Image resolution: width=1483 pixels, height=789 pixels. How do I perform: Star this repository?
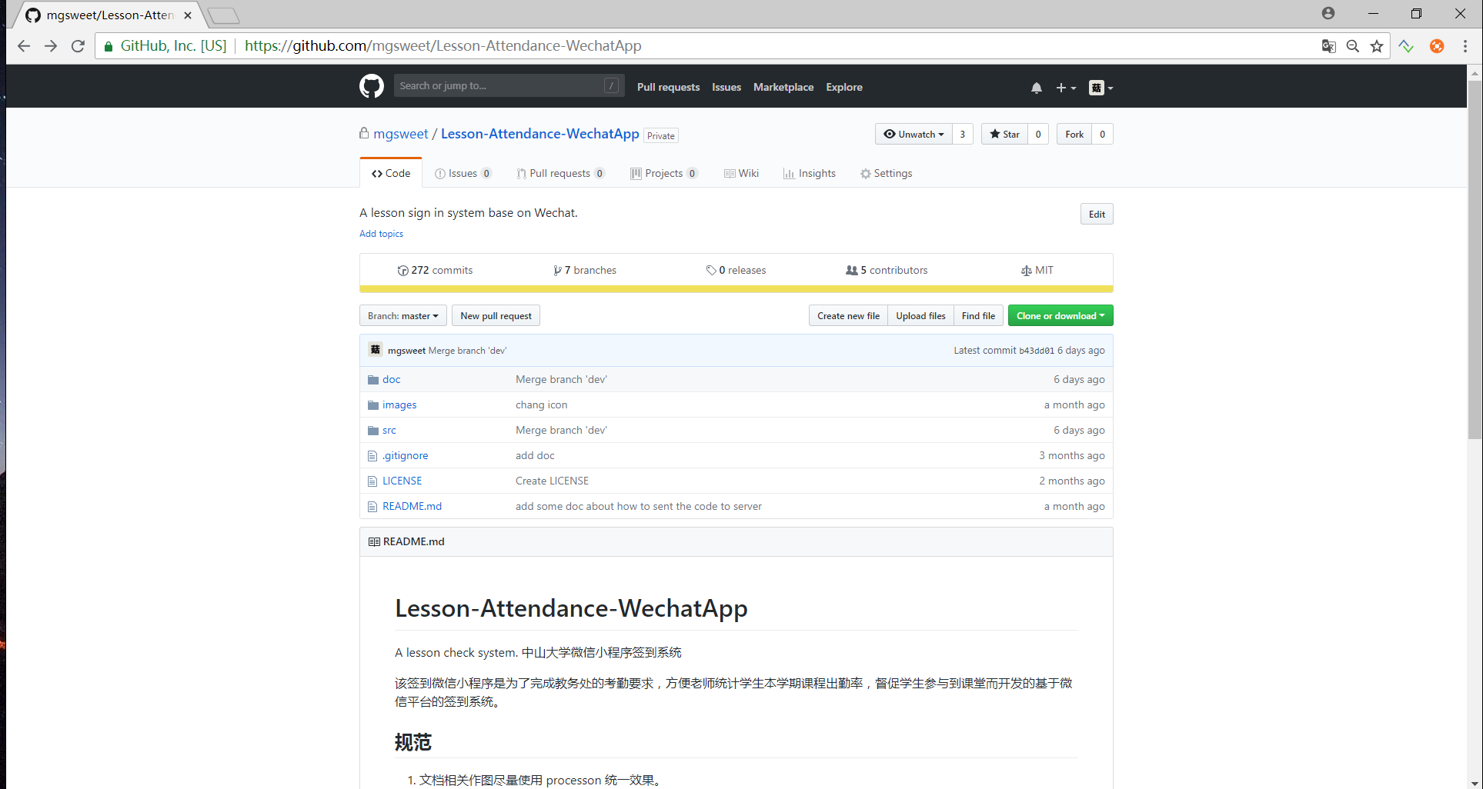(1004, 134)
